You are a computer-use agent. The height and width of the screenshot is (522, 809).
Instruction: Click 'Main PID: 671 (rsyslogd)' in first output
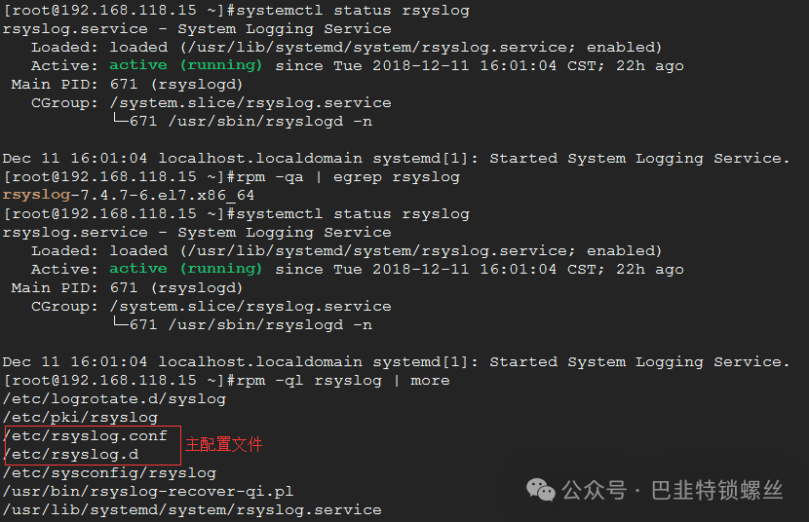click(x=127, y=84)
